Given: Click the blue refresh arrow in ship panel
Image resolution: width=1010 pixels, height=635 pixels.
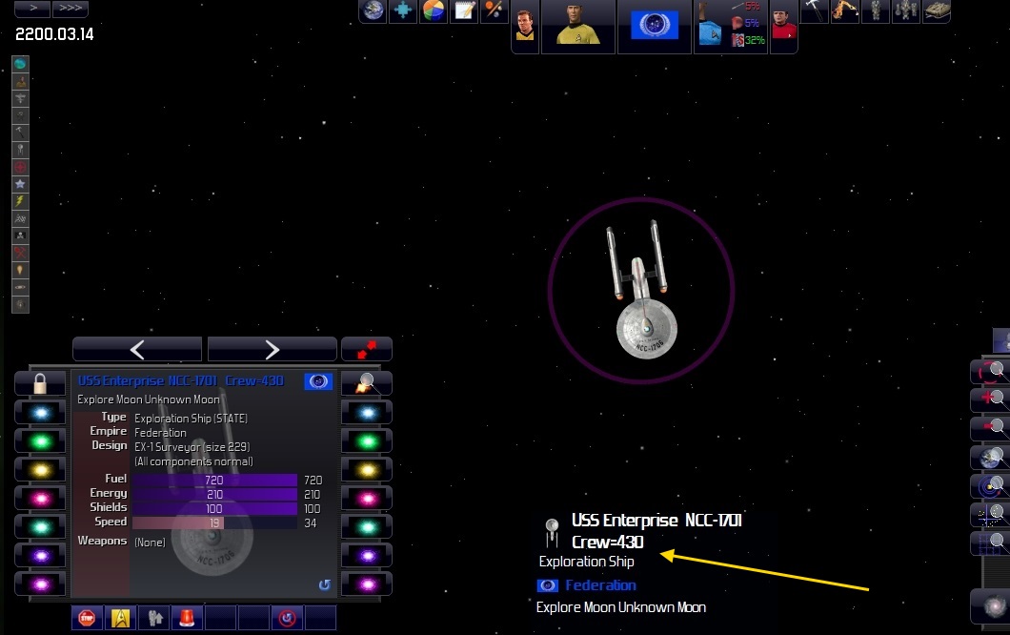Looking at the screenshot, I should point(324,584).
